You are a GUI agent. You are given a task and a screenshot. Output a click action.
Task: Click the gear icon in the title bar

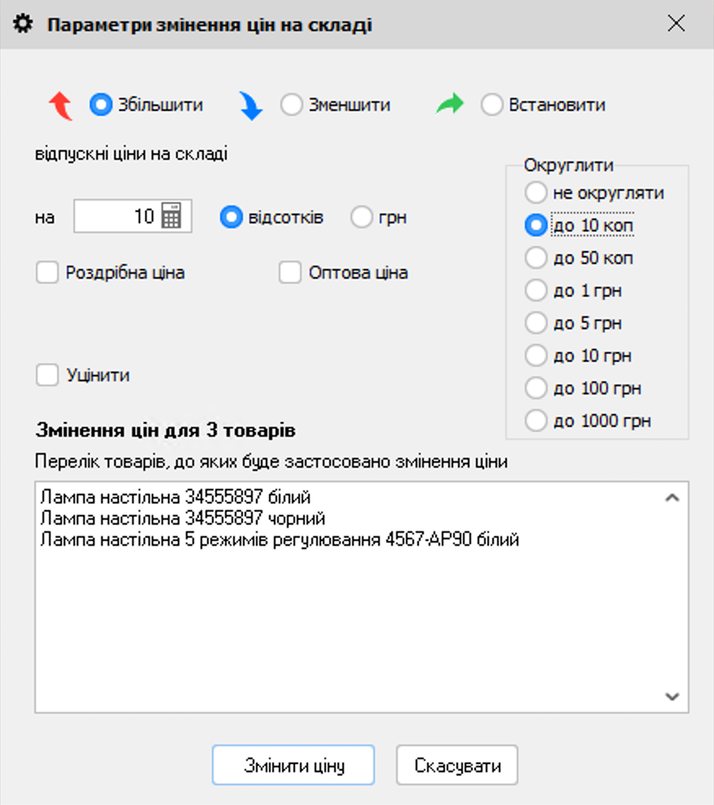click(23, 24)
